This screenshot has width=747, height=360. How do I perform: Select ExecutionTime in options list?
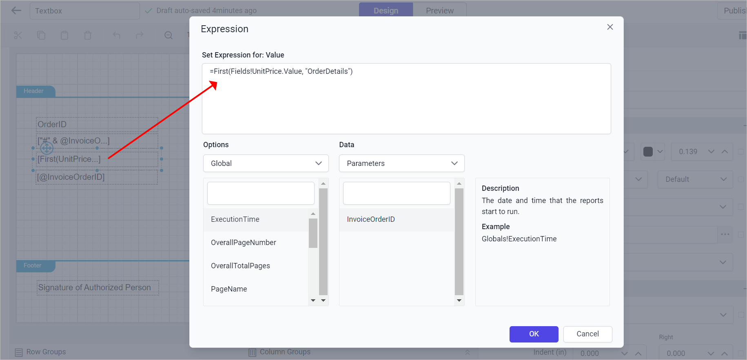pyautogui.click(x=256, y=219)
